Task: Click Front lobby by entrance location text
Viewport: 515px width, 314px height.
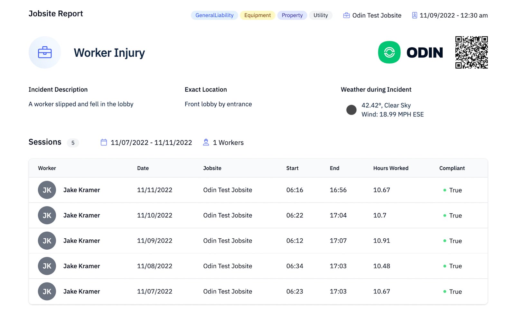Action: tap(218, 104)
